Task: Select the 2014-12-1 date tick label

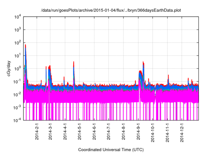Action: pyautogui.click(x=182, y=134)
